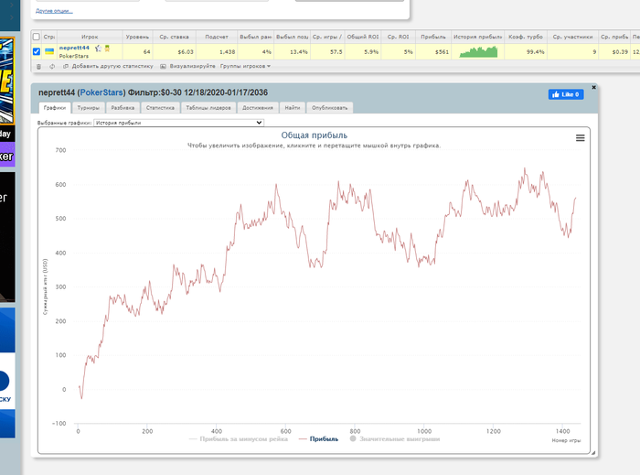Viewport: 640px width, 475px height.
Task: Open neprett44 player name link
Action: pyautogui.click(x=74, y=48)
